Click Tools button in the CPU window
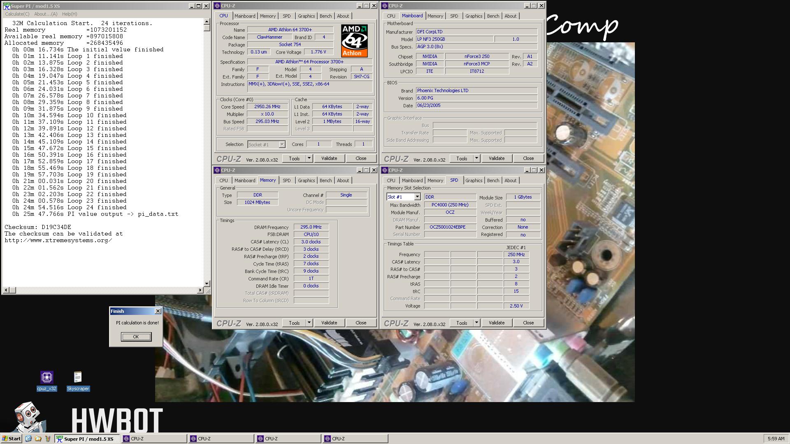This screenshot has height=444, width=790. point(294,158)
